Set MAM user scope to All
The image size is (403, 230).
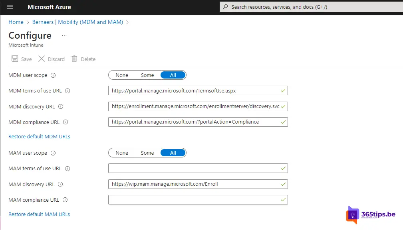[173, 153]
